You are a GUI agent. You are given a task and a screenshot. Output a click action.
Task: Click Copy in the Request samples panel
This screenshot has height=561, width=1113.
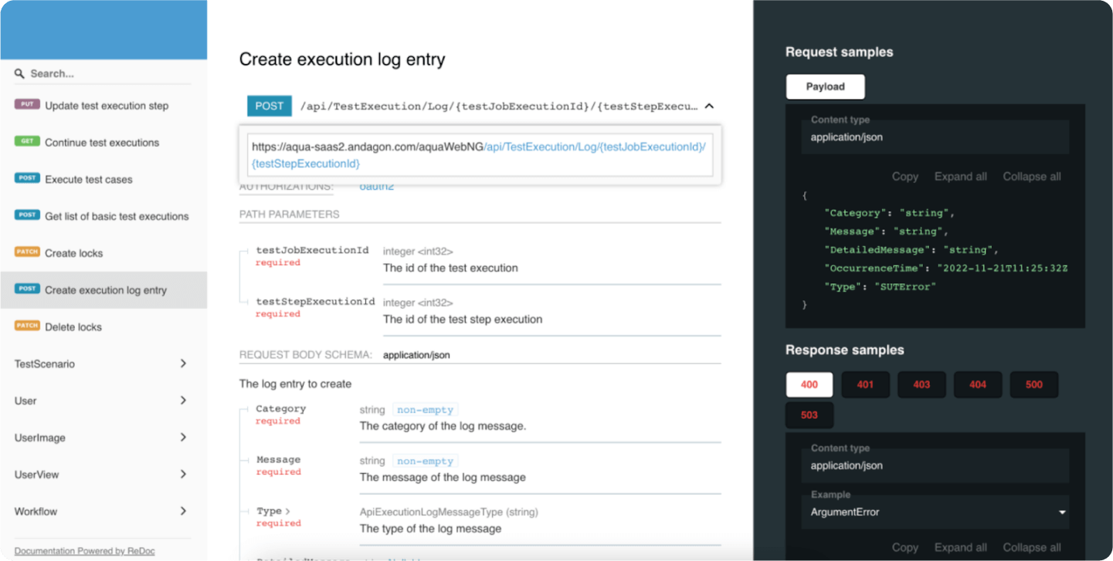click(904, 176)
